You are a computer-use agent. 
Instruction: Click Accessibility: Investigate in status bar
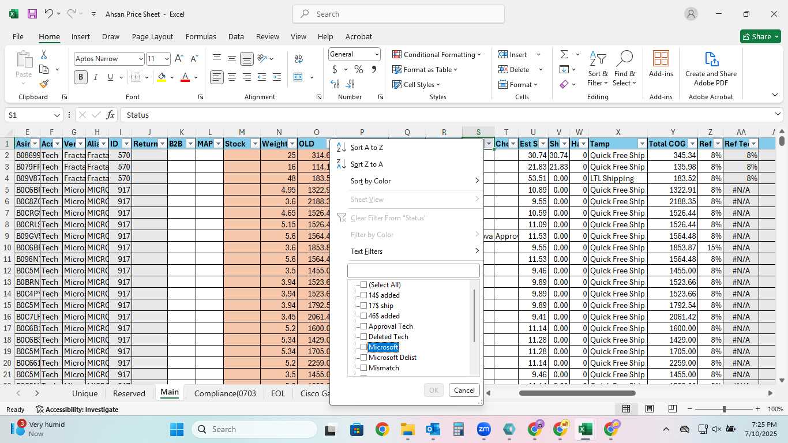(77, 410)
